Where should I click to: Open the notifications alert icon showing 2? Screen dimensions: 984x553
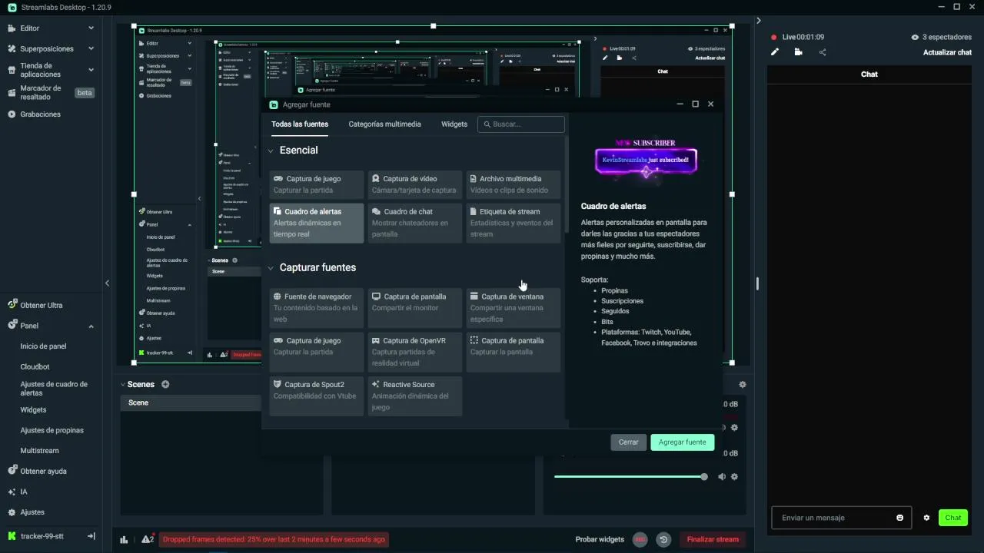click(x=148, y=539)
